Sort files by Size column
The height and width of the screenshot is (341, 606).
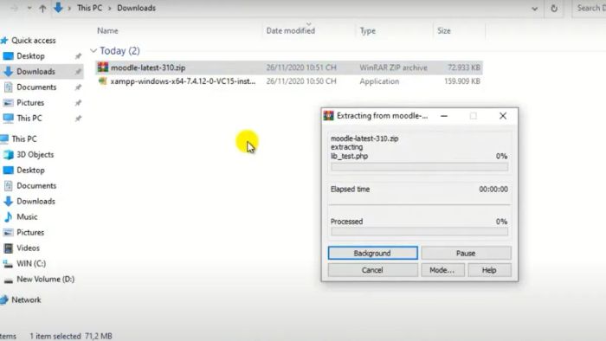[443, 30]
